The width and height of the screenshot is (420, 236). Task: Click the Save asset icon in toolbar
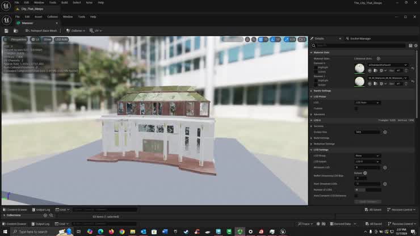7,31
